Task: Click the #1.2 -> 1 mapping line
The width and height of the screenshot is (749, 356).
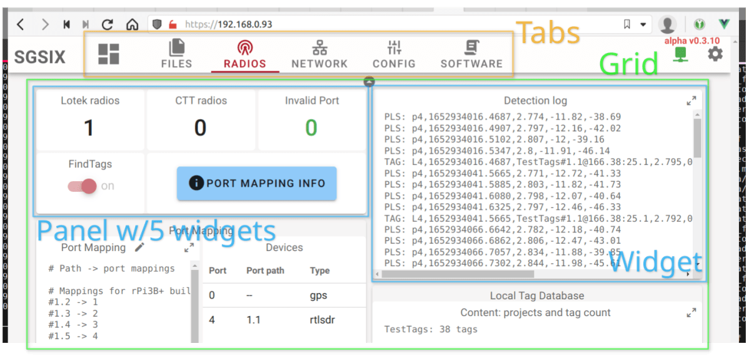Action: (73, 302)
